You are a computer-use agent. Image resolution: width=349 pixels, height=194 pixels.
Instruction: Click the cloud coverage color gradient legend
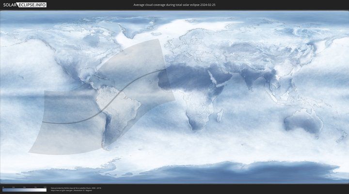(x=24, y=190)
